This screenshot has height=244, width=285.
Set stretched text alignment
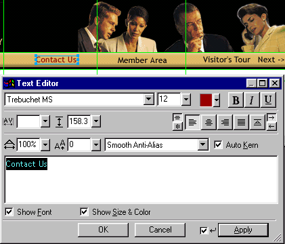(x=257, y=122)
